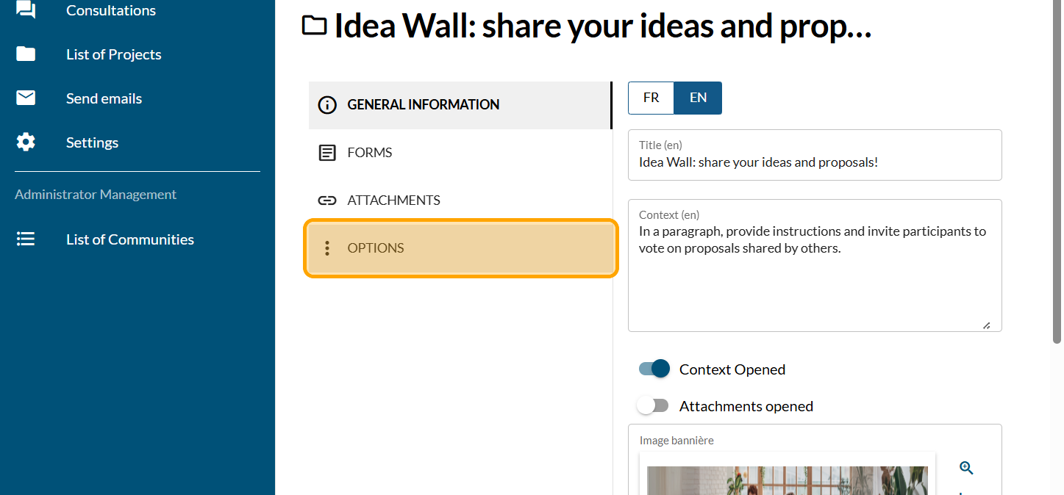Image resolution: width=1064 pixels, height=495 pixels.
Task: Click the Consultations chat bubbles icon
Action: pyautogui.click(x=26, y=10)
